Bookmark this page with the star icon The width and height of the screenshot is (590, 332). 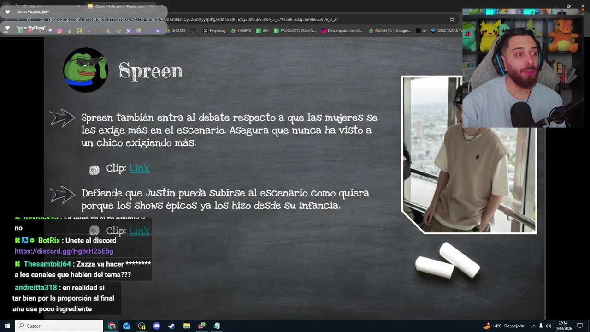tap(452, 19)
